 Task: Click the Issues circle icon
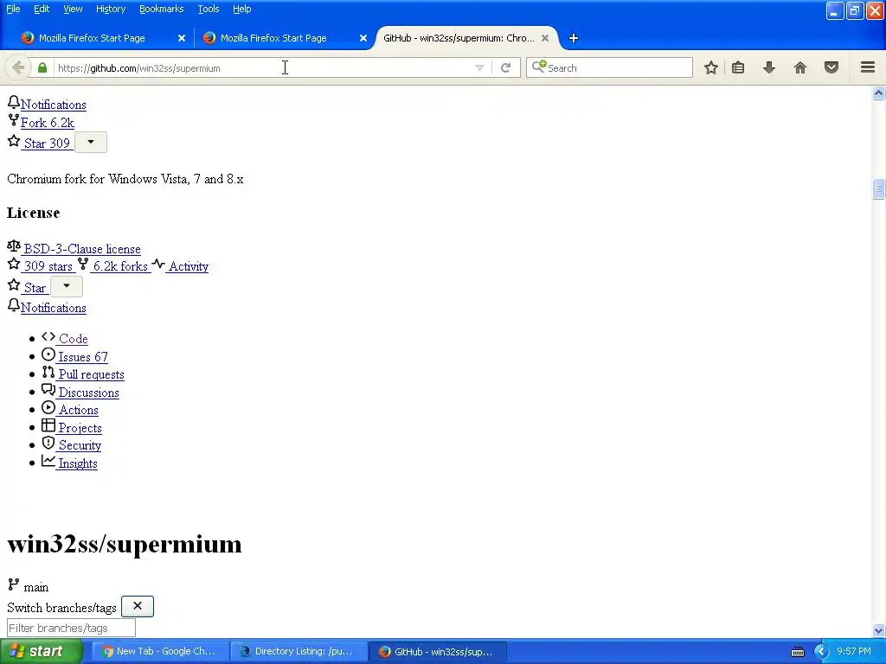48,354
